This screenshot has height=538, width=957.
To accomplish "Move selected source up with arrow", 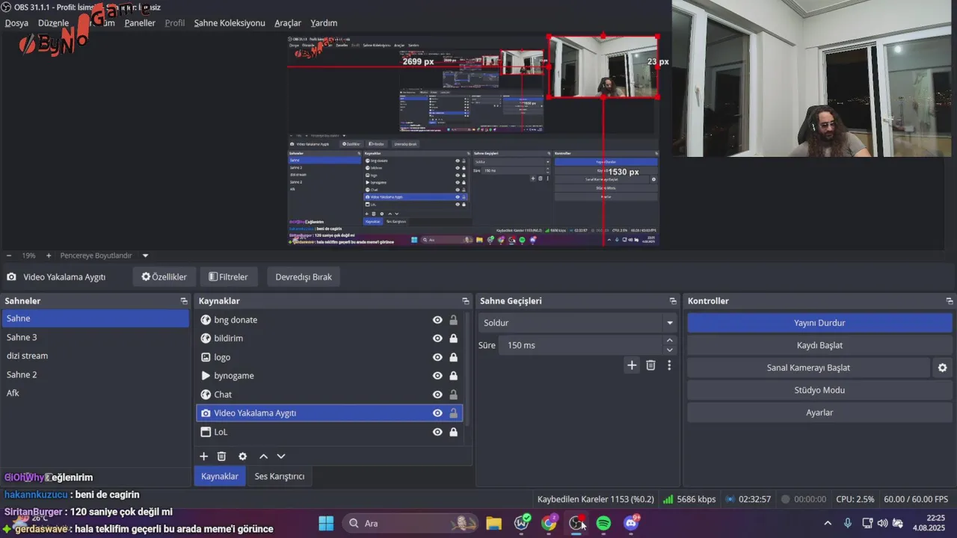I will pyautogui.click(x=263, y=457).
